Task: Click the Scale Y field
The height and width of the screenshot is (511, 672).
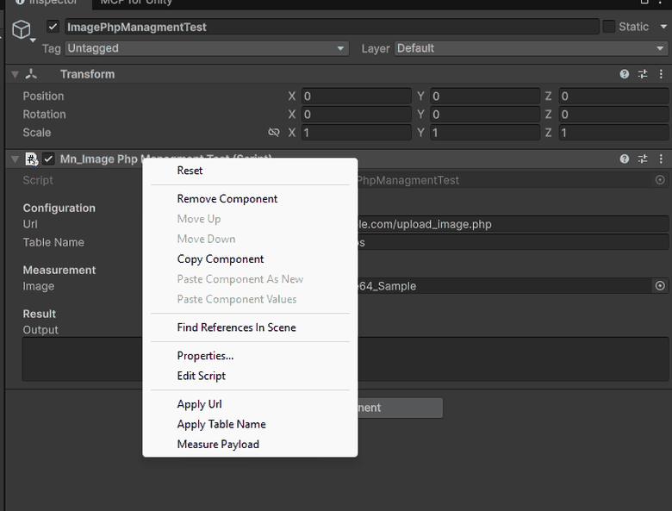Action: [485, 133]
